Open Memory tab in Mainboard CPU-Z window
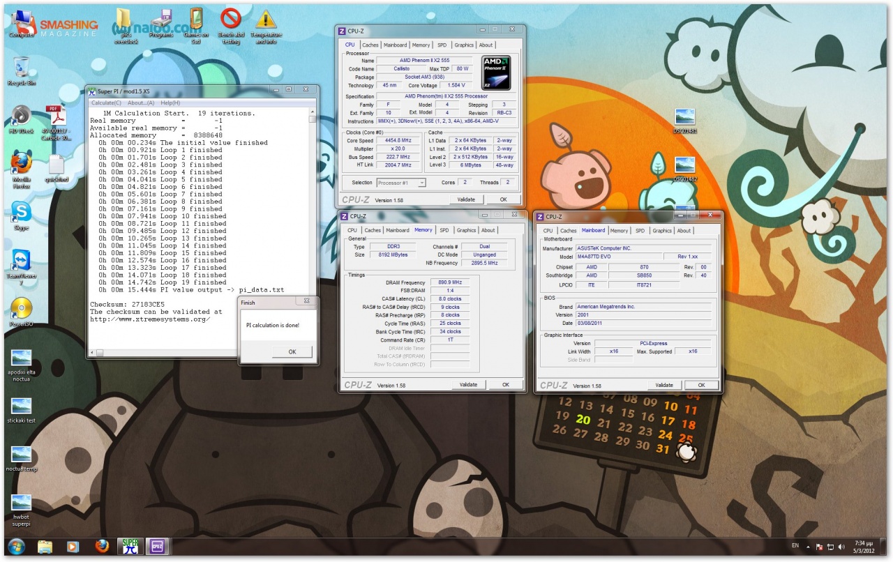The width and height of the screenshot is (893, 562). [619, 231]
